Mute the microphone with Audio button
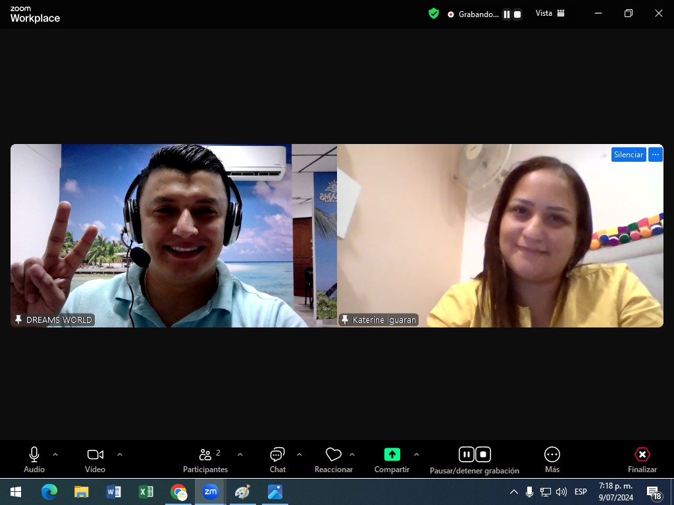674x505 pixels. (x=34, y=460)
